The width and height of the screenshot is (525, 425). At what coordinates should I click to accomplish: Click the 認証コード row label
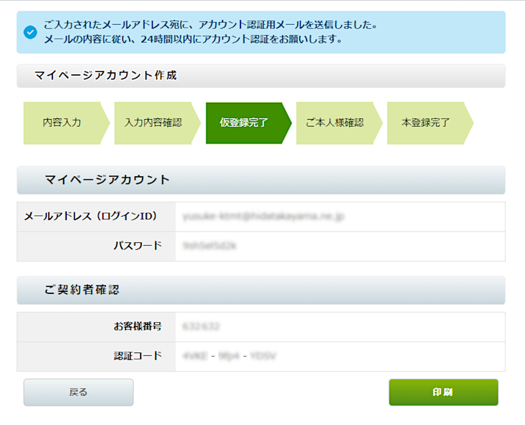point(138,356)
